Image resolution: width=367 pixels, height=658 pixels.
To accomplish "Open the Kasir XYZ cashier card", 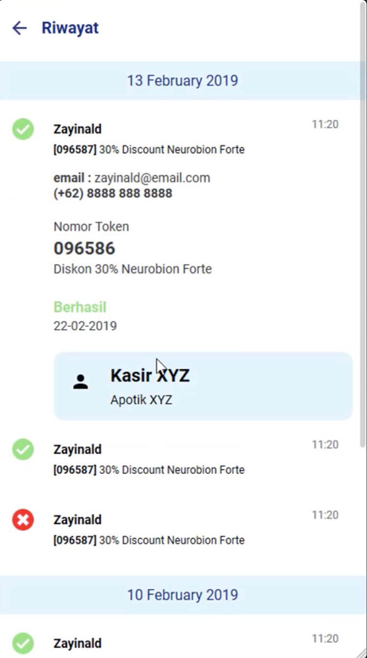I will [203, 386].
